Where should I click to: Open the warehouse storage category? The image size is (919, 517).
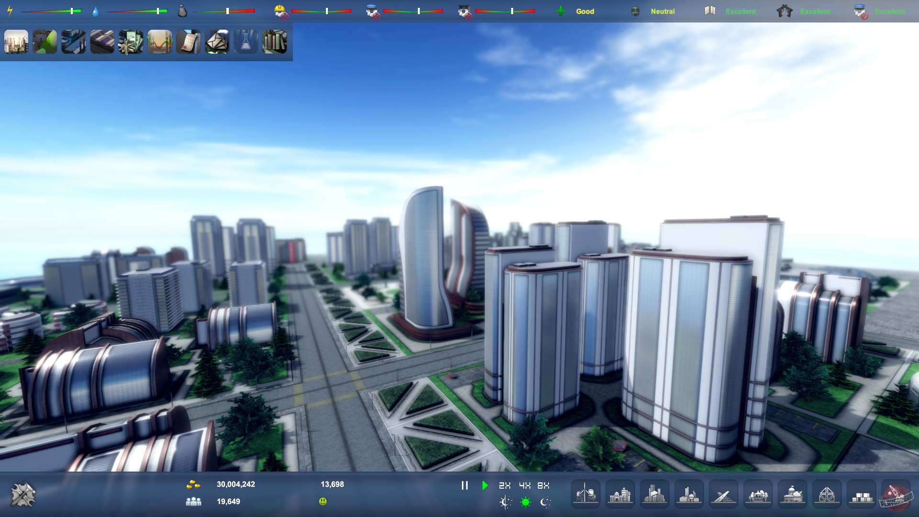pos(861,494)
